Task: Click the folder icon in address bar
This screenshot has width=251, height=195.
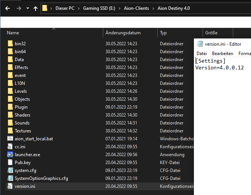Action: pos(45,8)
